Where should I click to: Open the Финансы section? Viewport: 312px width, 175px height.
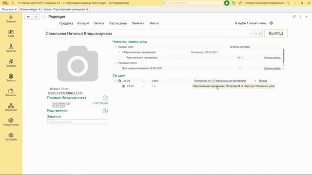click(x=11, y=92)
